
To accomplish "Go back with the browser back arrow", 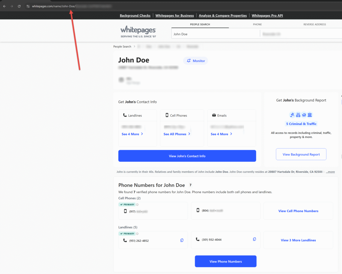I will (x=4, y=6).
